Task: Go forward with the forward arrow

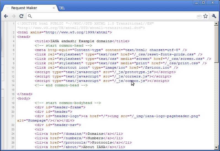Action: click(x=14, y=16)
